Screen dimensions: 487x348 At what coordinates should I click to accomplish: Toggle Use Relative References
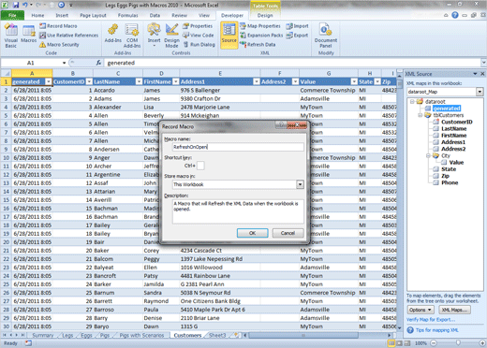click(68, 36)
